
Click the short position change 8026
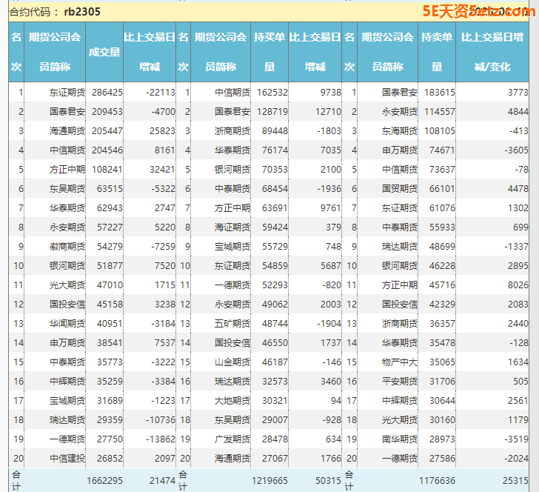point(518,285)
